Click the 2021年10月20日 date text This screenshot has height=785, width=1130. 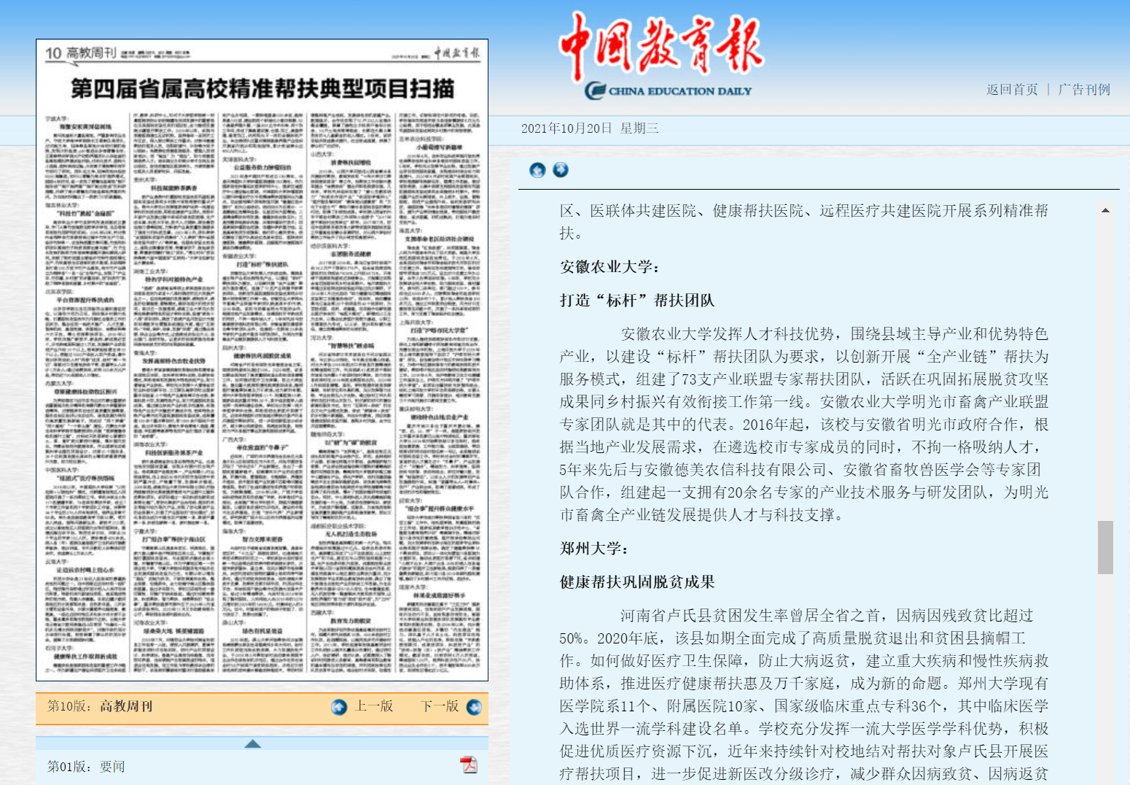566,128
